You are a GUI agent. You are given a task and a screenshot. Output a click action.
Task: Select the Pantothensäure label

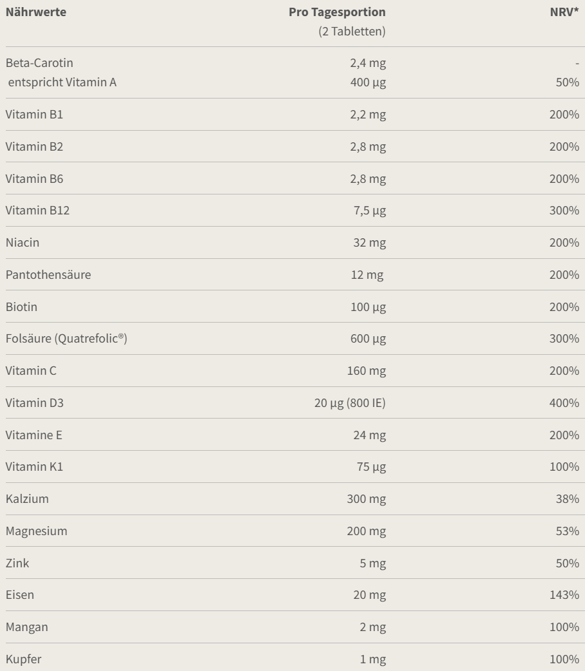(x=48, y=275)
